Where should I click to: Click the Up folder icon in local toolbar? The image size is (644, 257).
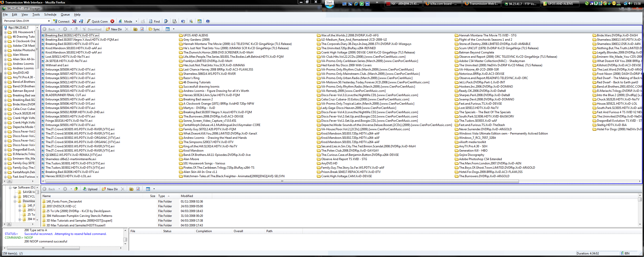[x=76, y=189]
